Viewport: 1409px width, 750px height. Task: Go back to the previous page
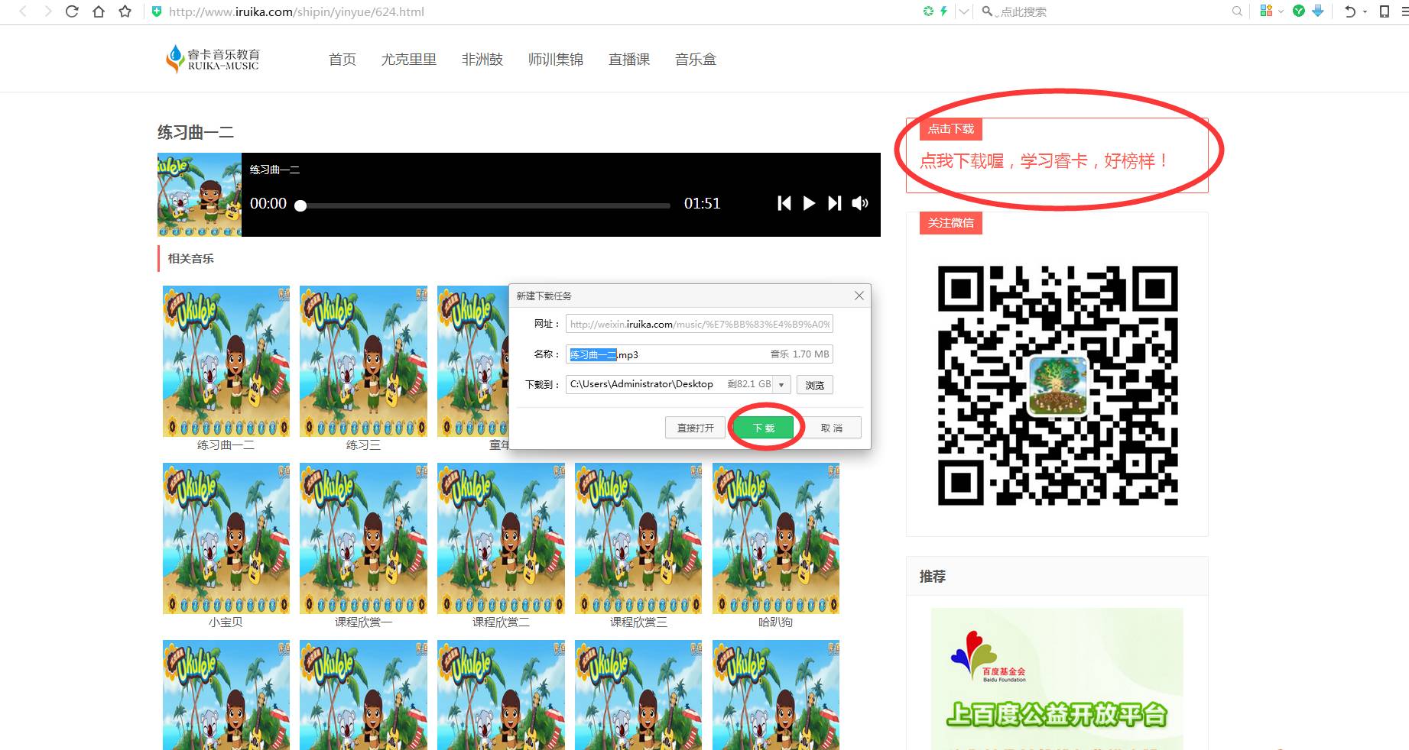click(x=23, y=11)
